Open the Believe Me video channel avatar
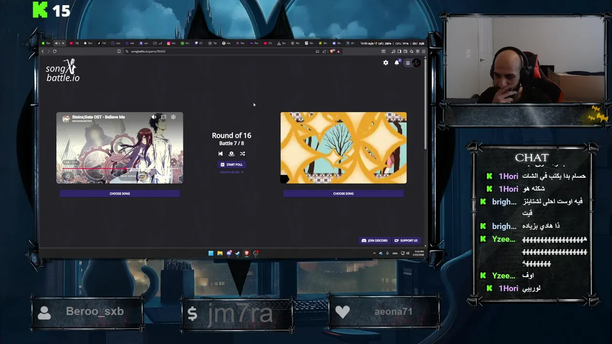Viewport: 612px width, 344px height. click(66, 118)
